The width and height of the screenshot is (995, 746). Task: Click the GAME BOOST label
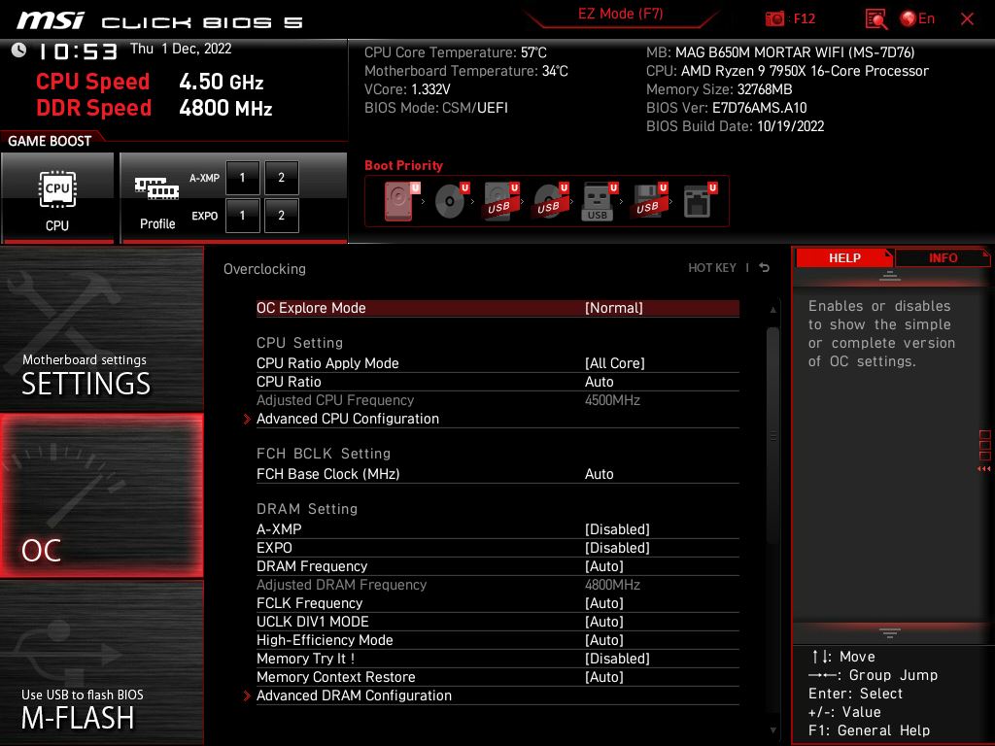pyautogui.click(x=50, y=141)
